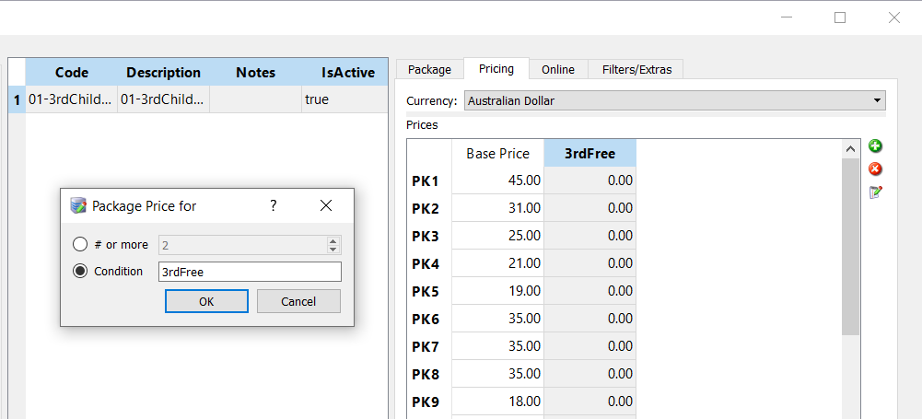Screen dimensions: 922x419
Task: Click the Package Price dialog database icon
Action: coord(78,205)
